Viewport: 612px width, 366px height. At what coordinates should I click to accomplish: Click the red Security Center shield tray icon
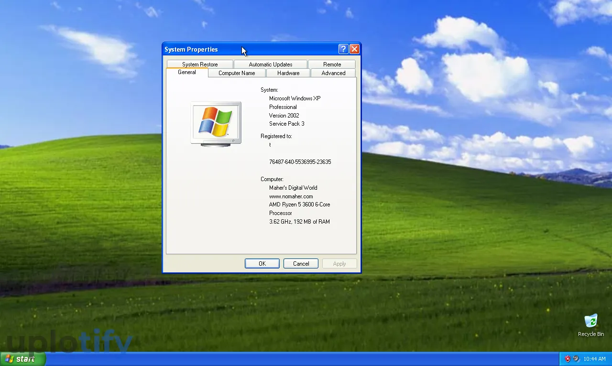pos(568,359)
